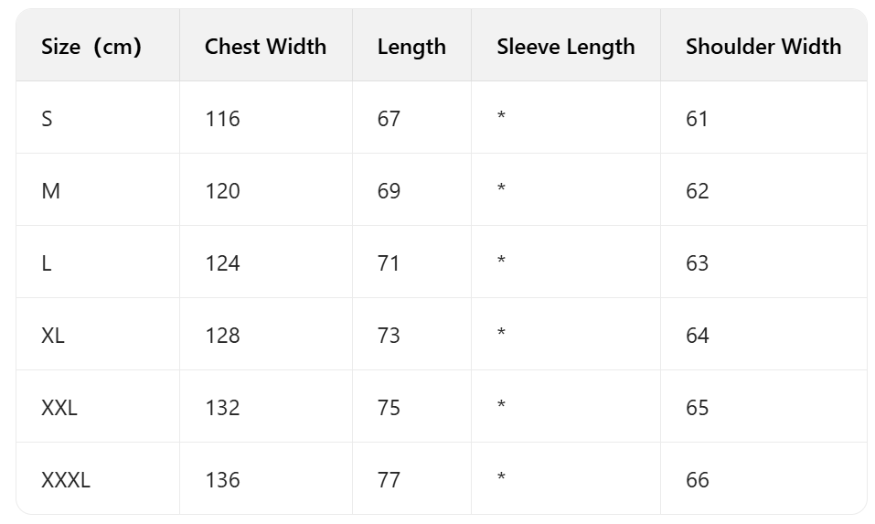Click chest width value 116

click(x=222, y=119)
